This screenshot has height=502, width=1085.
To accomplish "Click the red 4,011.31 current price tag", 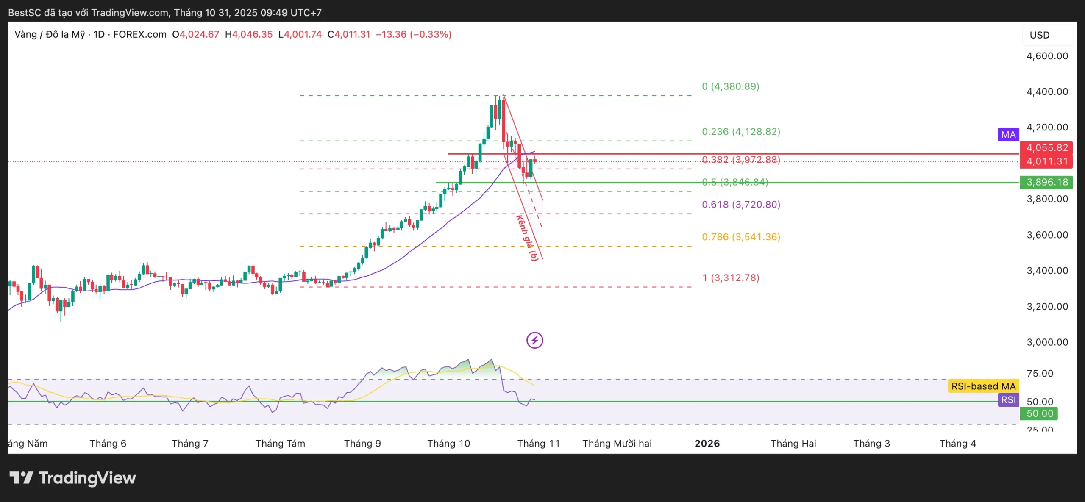I will pos(1047,161).
